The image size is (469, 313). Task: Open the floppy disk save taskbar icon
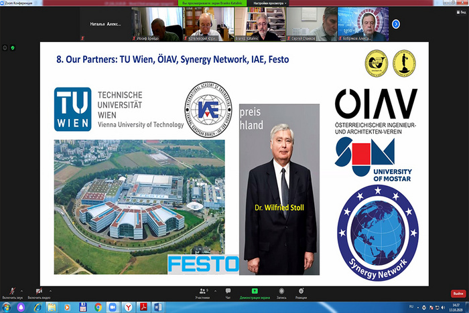pyautogui.click(x=83, y=308)
